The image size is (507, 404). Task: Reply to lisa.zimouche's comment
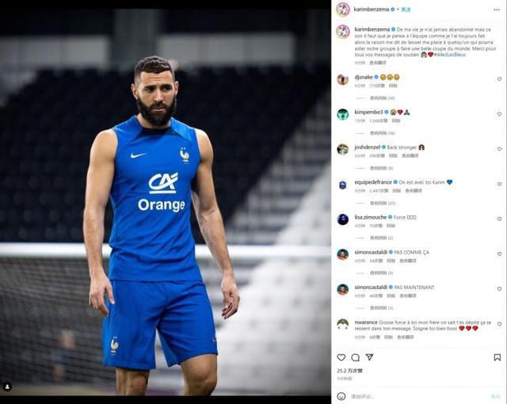tap(391, 226)
